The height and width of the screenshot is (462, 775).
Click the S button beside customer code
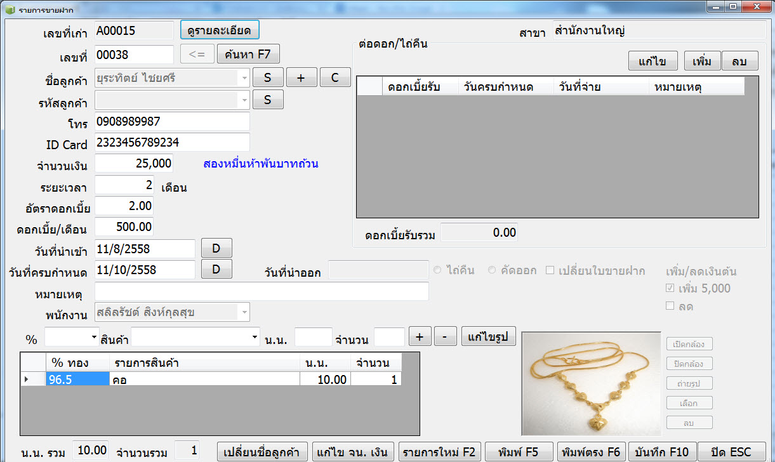click(268, 100)
